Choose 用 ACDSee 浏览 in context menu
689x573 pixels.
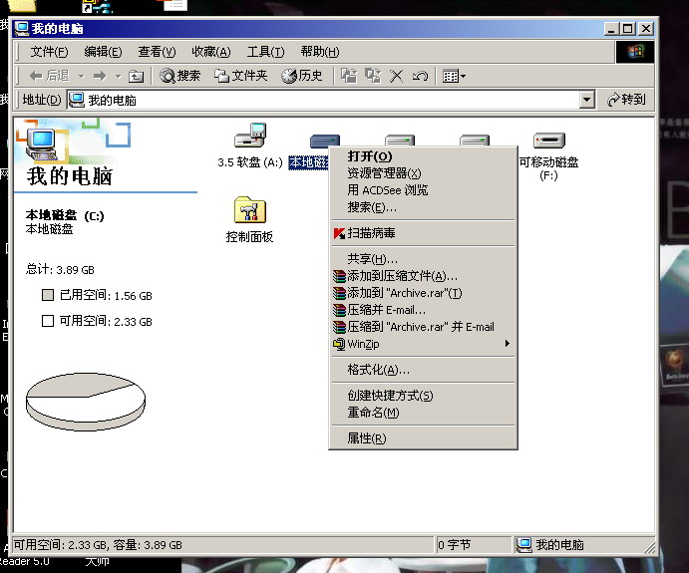point(423,190)
